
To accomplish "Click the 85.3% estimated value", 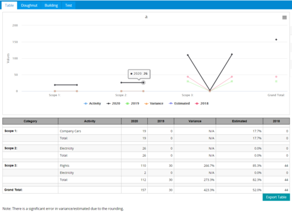I will pos(257,166).
